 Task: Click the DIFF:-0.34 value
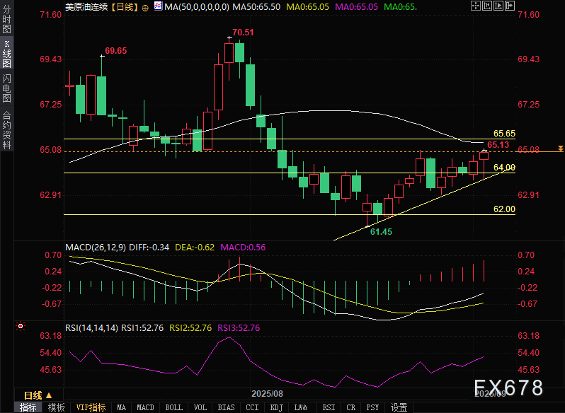149,247
